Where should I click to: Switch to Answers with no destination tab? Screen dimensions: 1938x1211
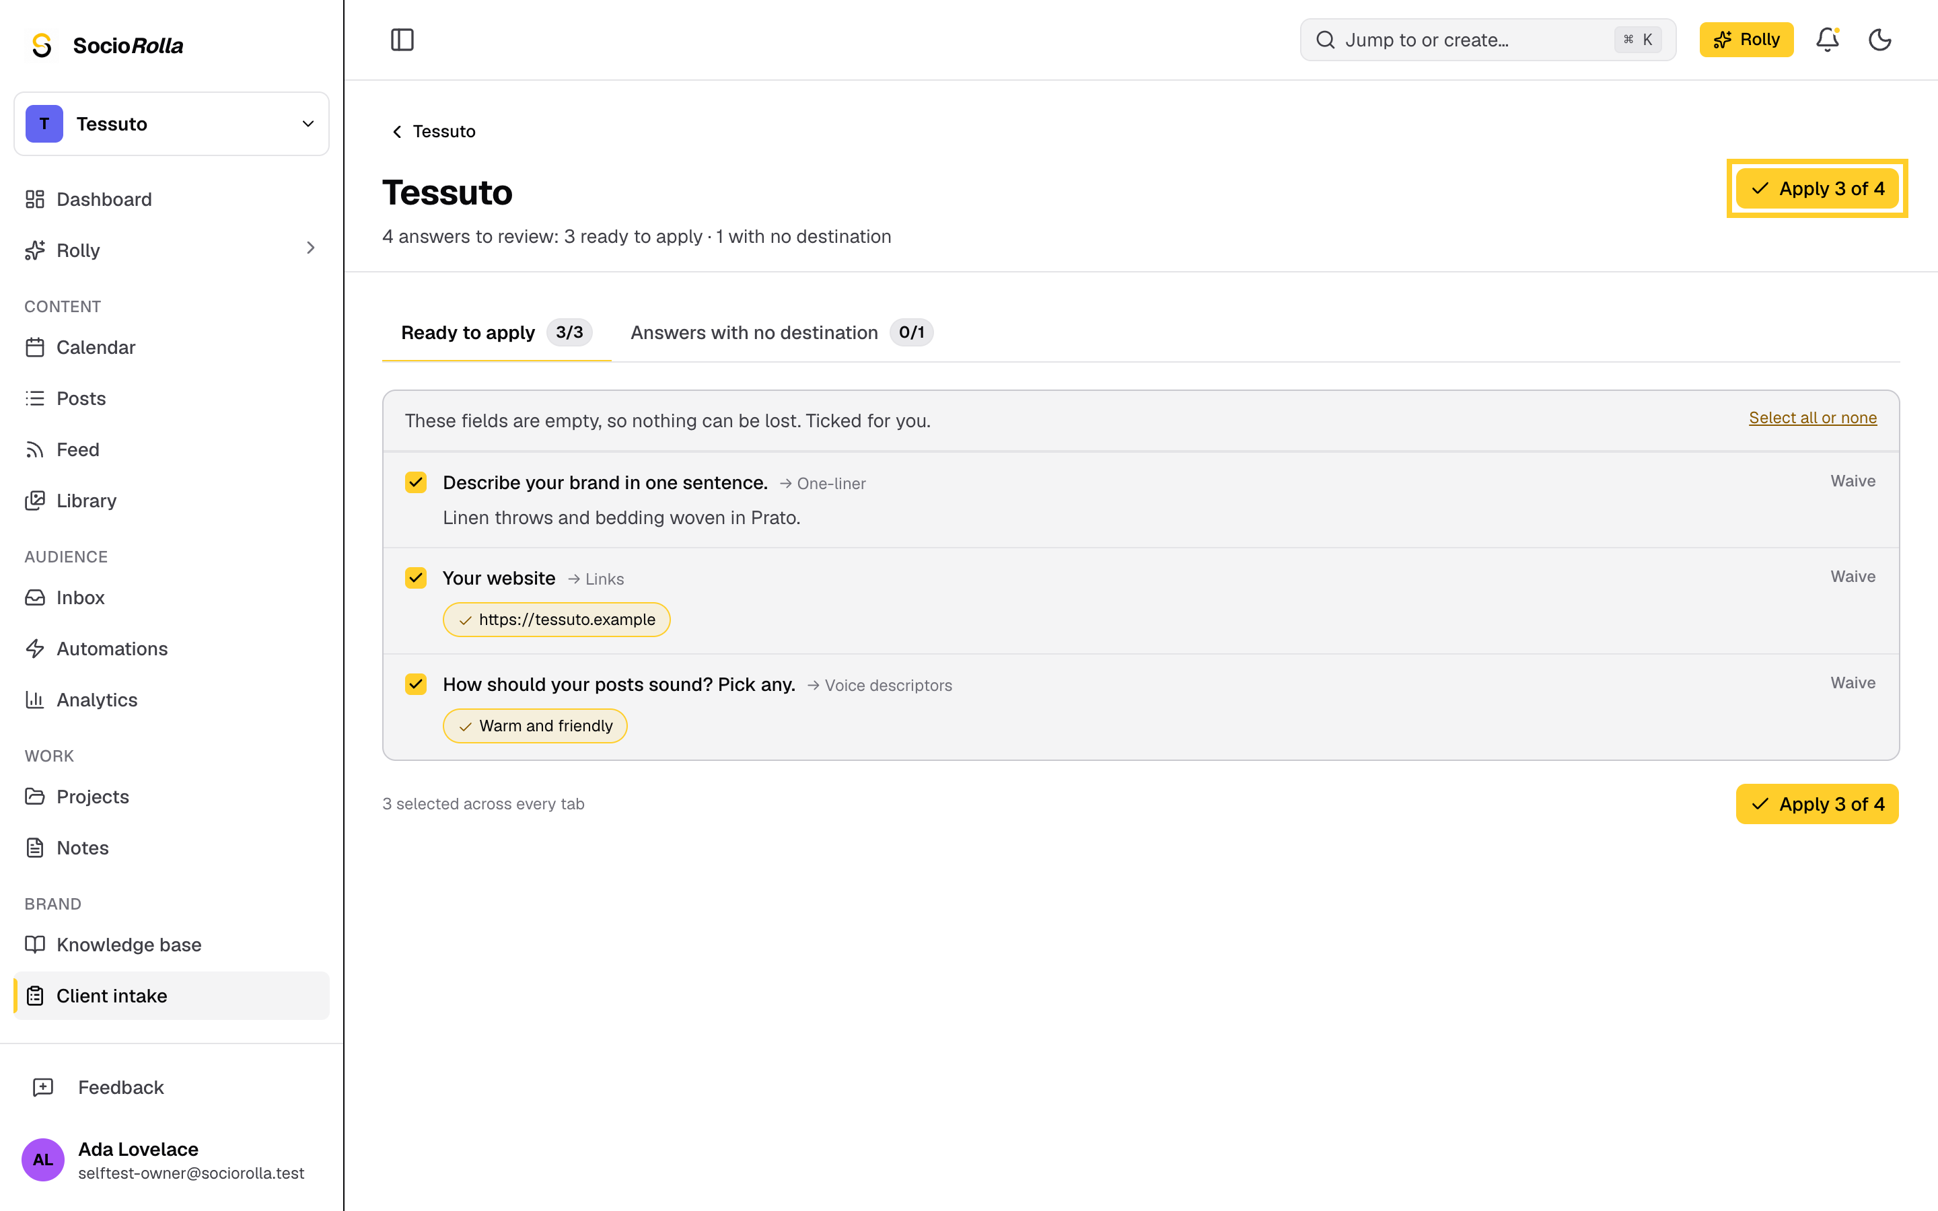click(782, 332)
